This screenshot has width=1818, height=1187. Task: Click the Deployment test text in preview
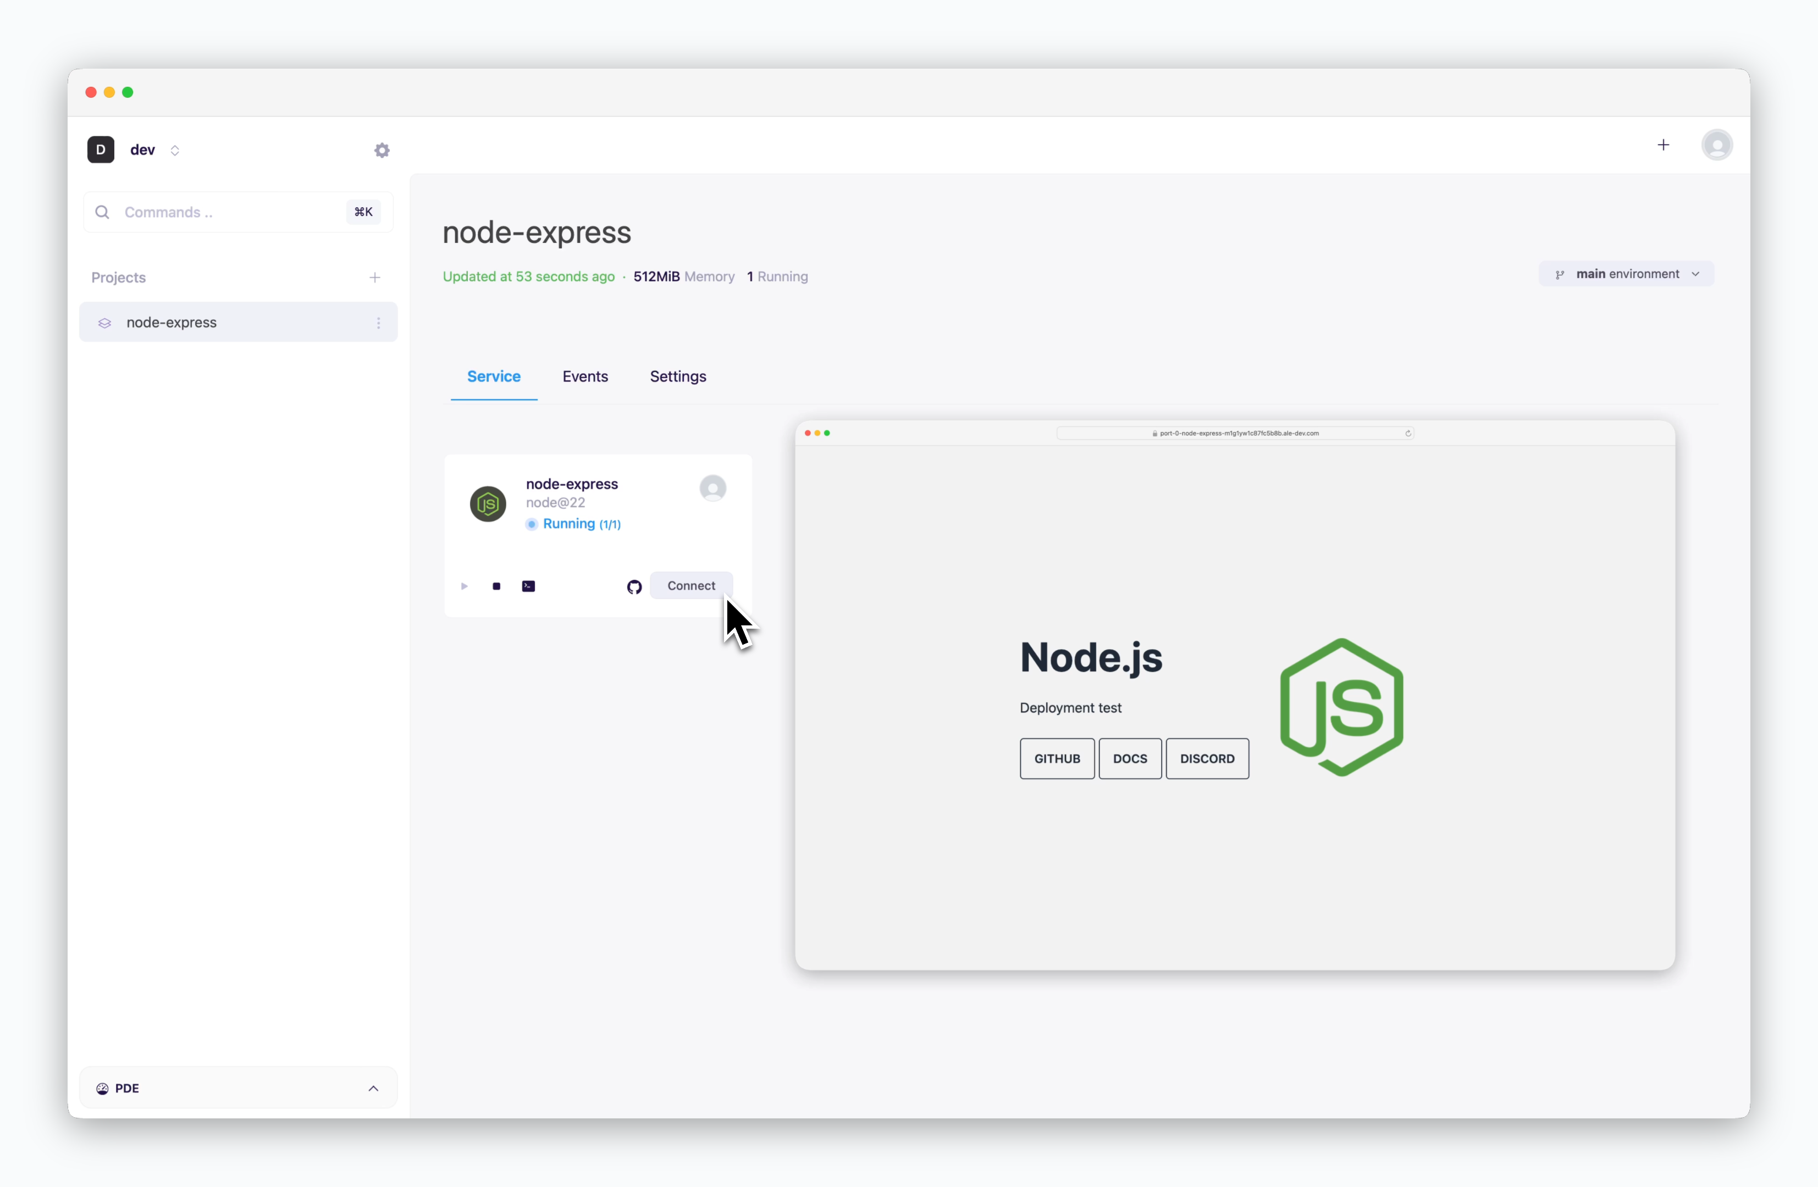click(1070, 708)
